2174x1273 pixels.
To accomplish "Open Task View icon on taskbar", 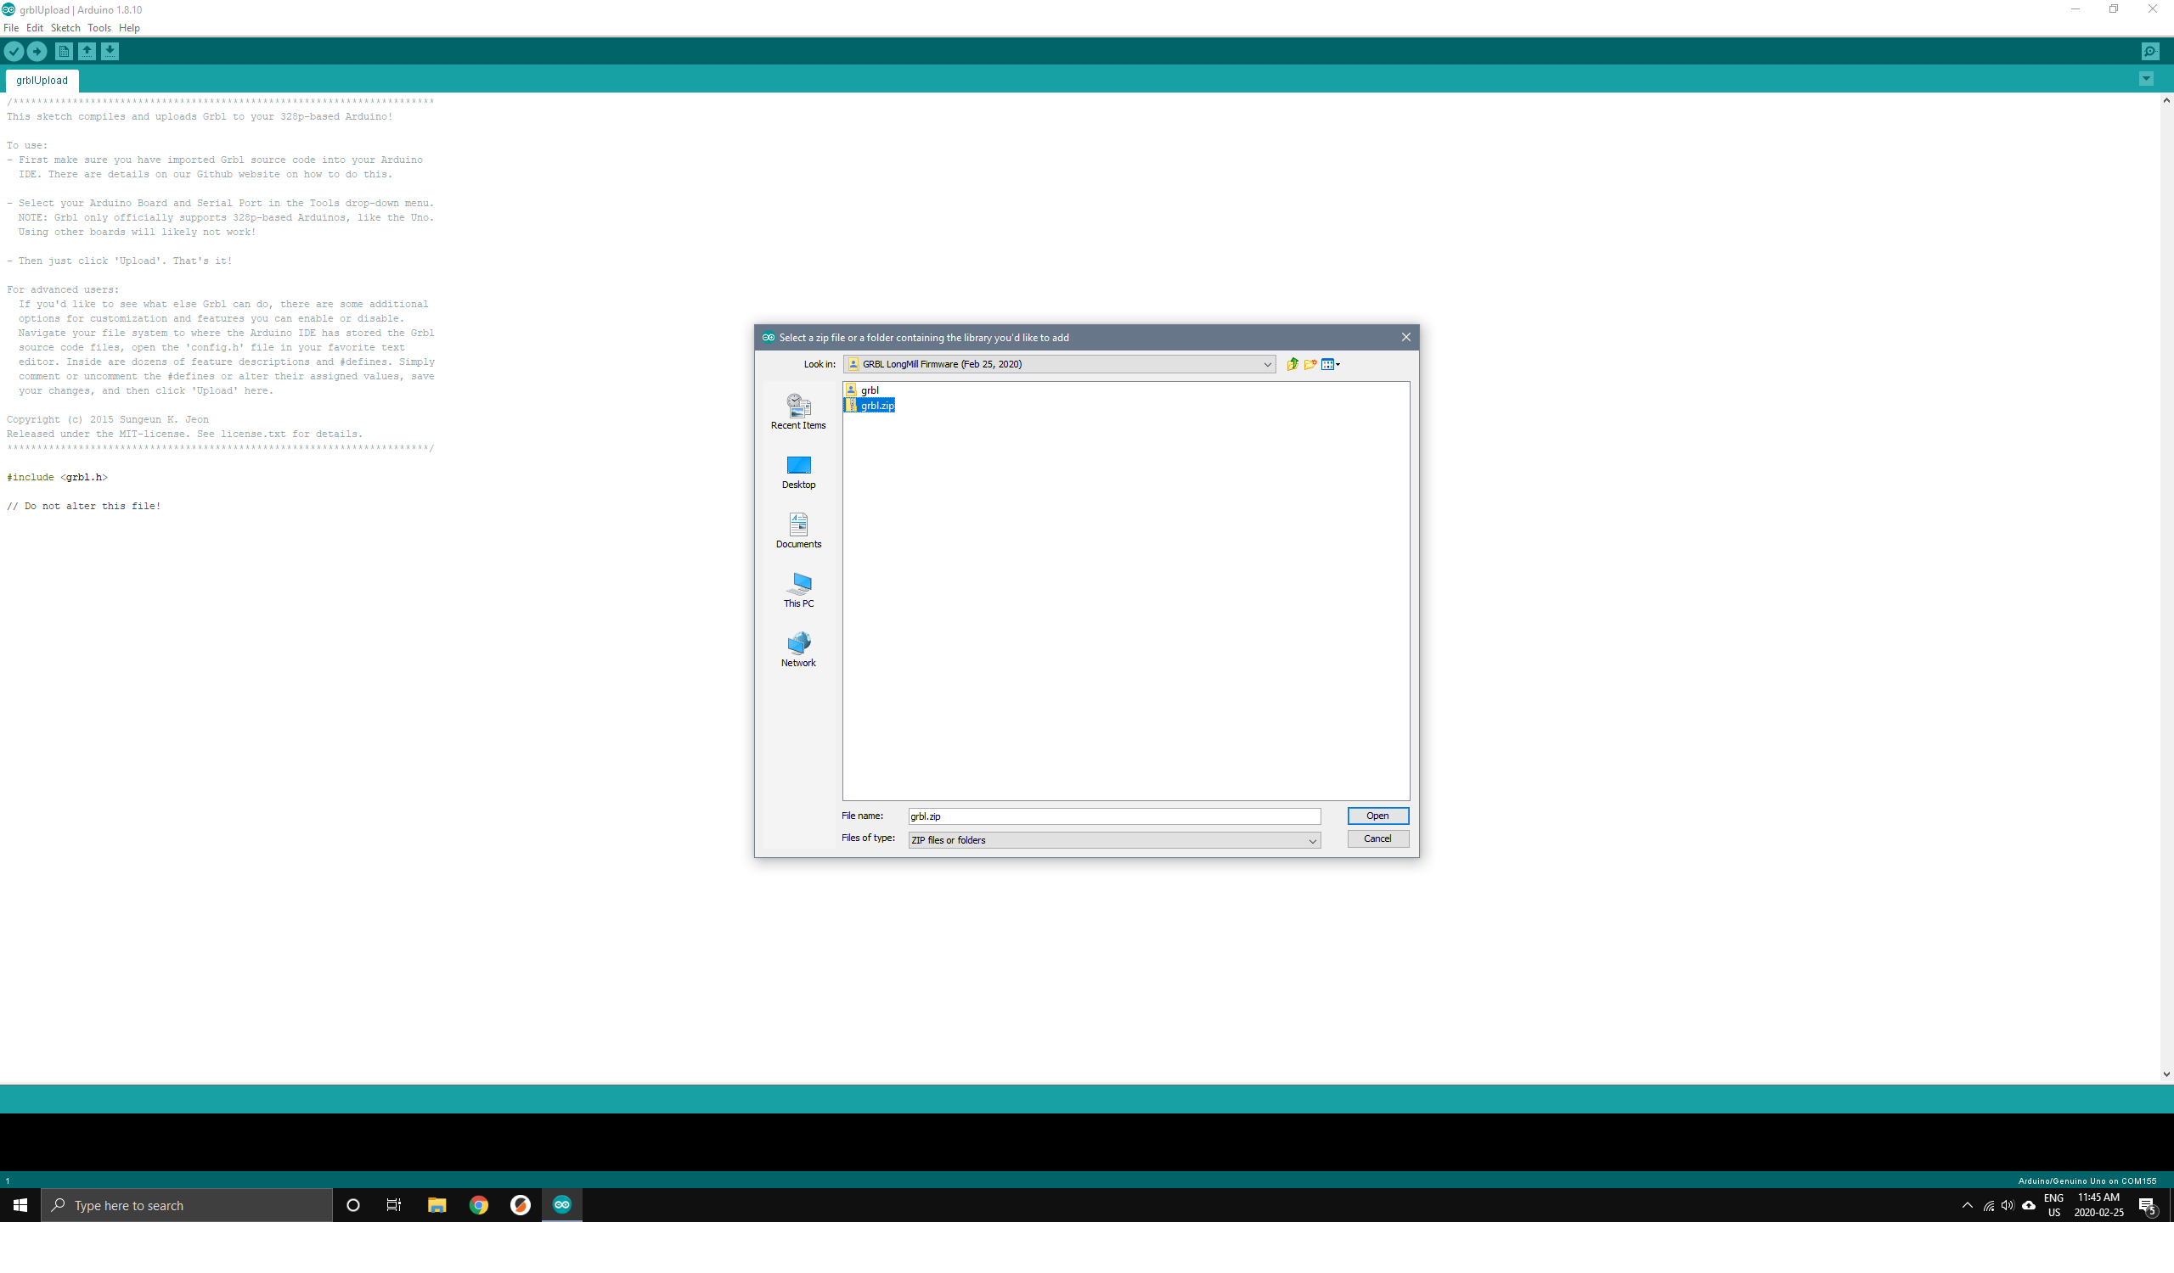I will pyautogui.click(x=394, y=1206).
